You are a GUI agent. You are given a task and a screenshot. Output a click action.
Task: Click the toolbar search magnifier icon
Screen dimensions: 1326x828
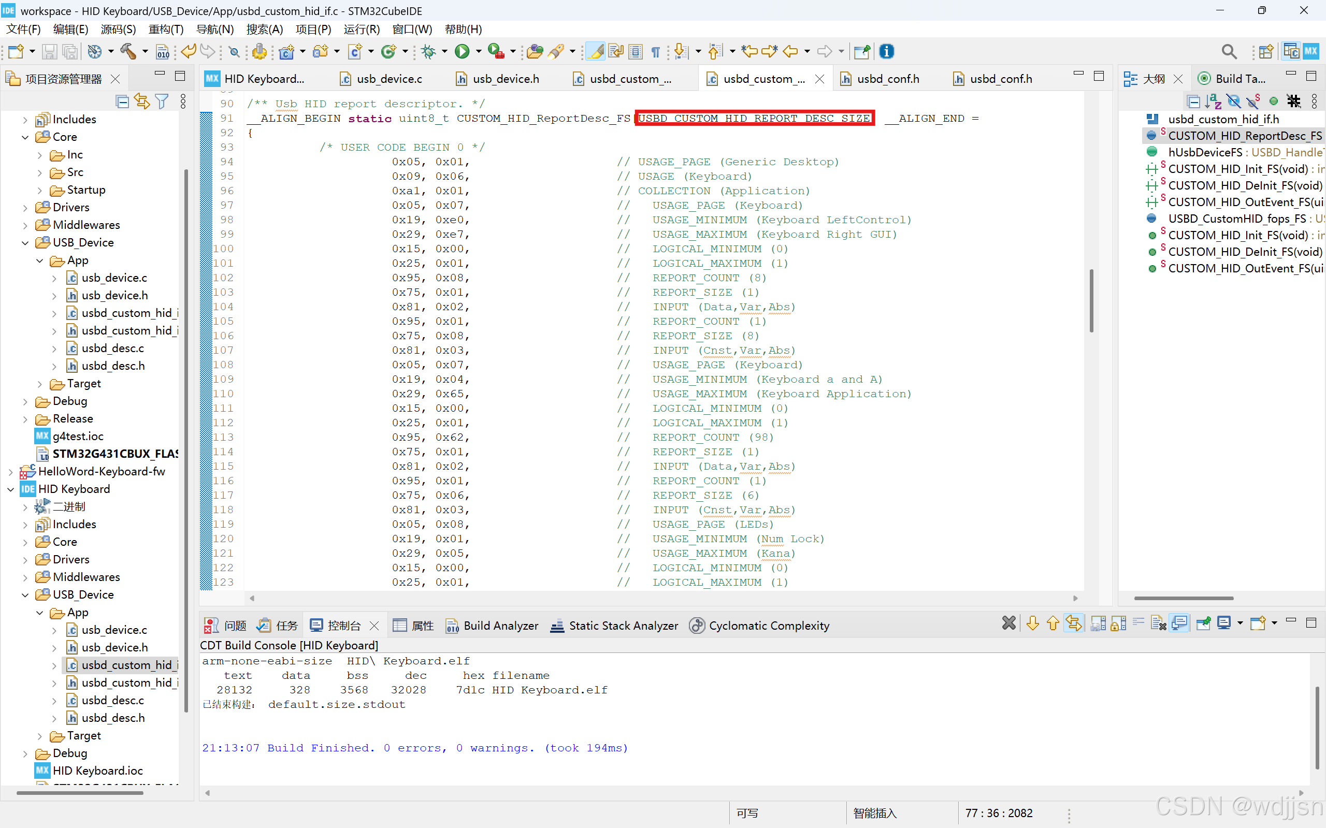(x=1229, y=51)
